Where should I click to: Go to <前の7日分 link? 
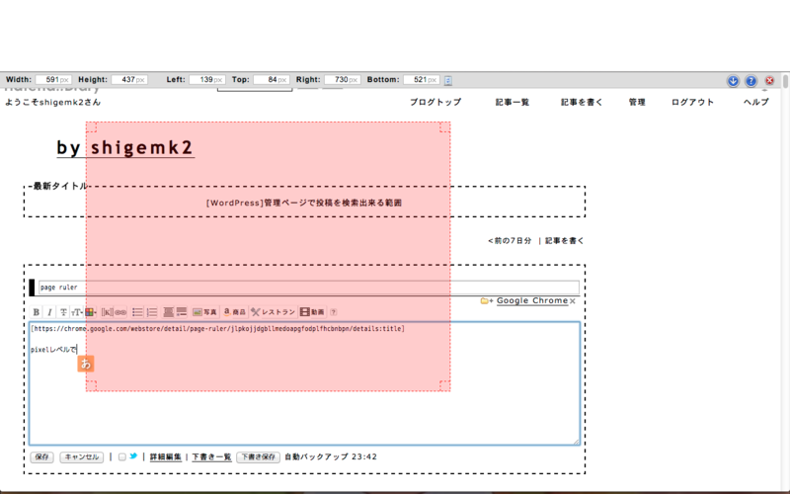tap(510, 241)
